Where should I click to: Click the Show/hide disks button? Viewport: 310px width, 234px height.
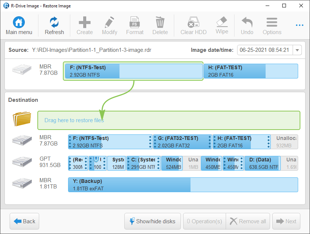click(152, 221)
